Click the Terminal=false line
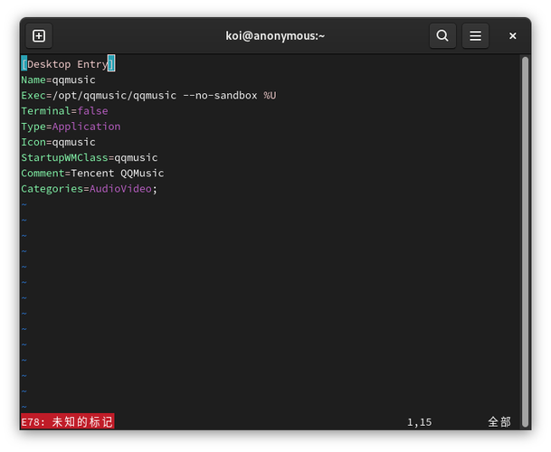The width and height of the screenshot is (551, 452). [x=64, y=111]
